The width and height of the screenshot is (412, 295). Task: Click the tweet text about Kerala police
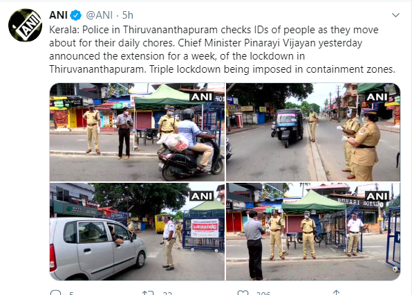click(222, 49)
